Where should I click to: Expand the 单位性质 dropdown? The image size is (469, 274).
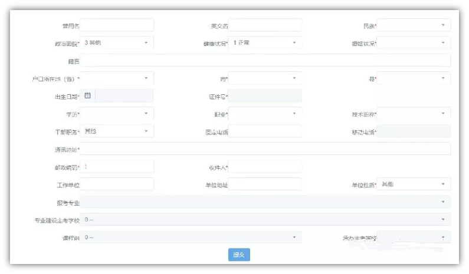pos(414,184)
